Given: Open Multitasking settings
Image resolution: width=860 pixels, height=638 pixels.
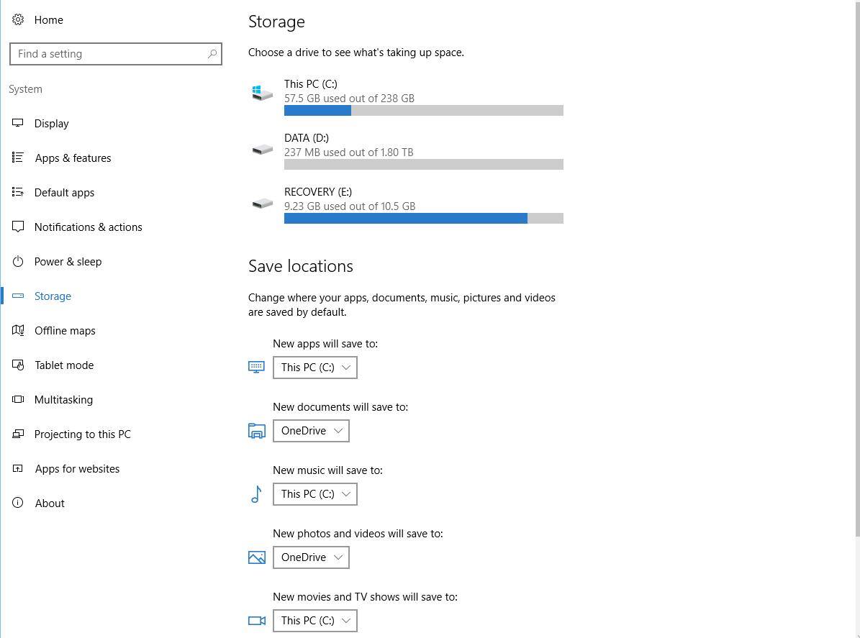Looking at the screenshot, I should [x=64, y=399].
